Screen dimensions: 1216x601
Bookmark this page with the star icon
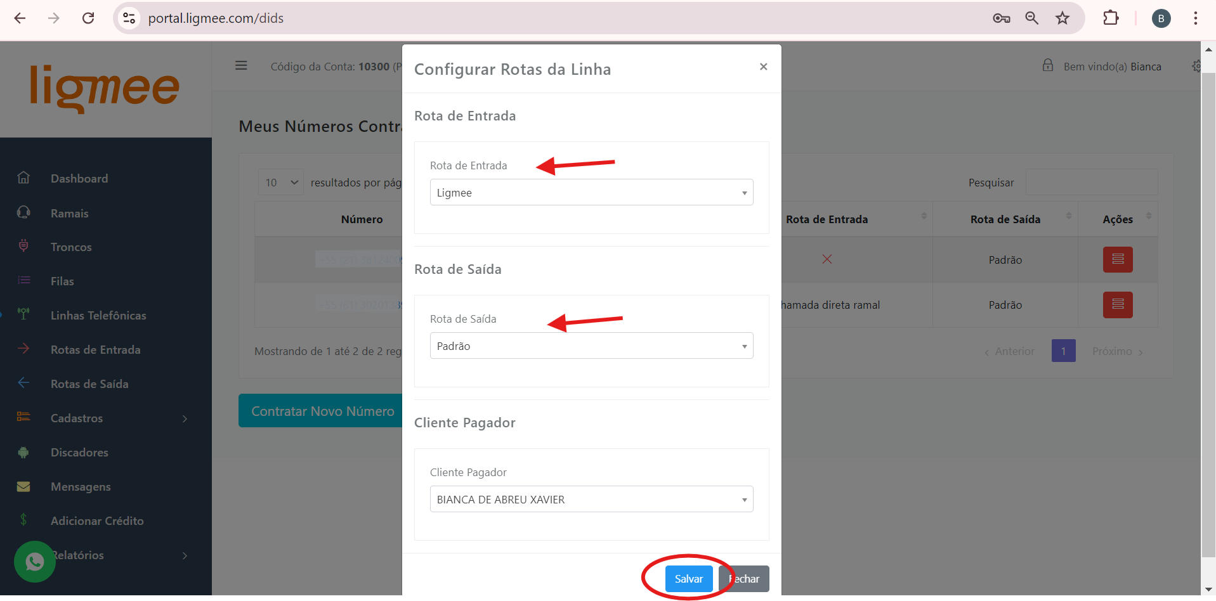1062,18
